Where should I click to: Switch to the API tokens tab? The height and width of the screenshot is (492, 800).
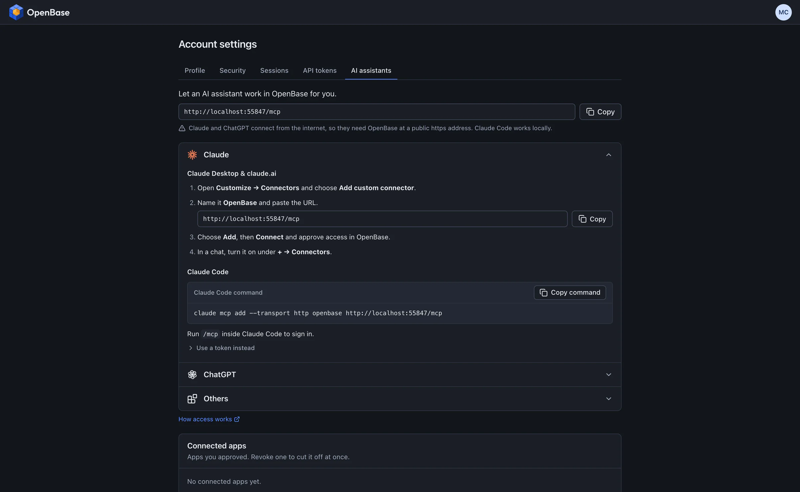(x=319, y=71)
